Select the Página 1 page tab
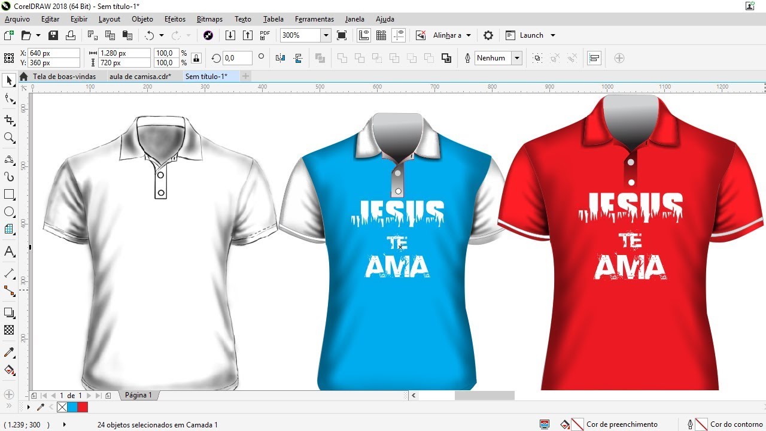The width and height of the screenshot is (766, 431). 138,395
